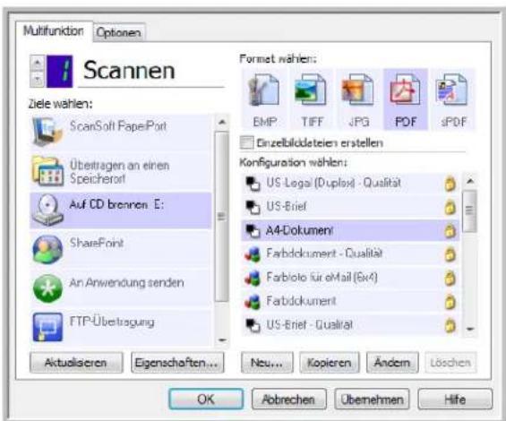Select the A4-Dokument configuration
This screenshot has width=506, height=421.
[350, 231]
